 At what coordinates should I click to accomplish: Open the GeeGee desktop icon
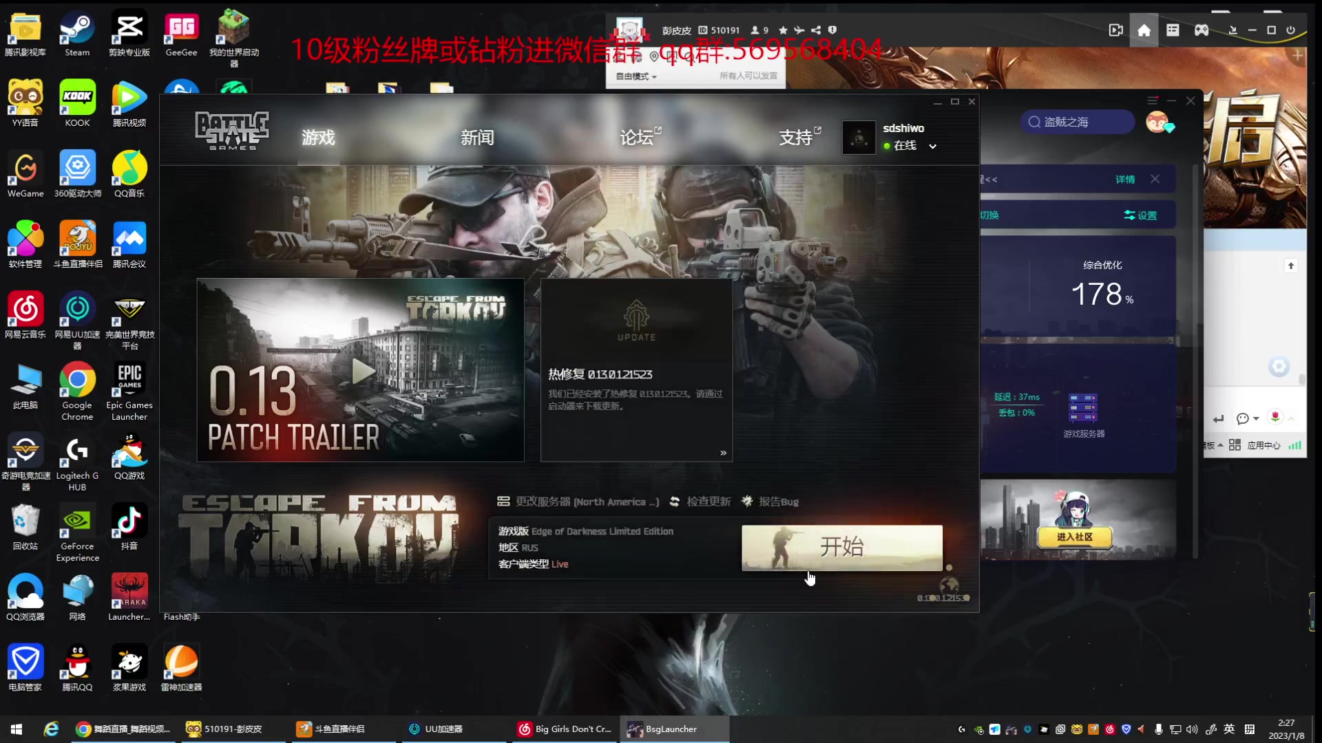181,34
